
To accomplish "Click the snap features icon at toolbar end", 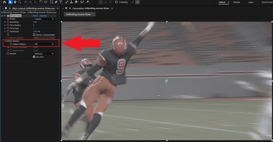I will [x=138, y=2].
